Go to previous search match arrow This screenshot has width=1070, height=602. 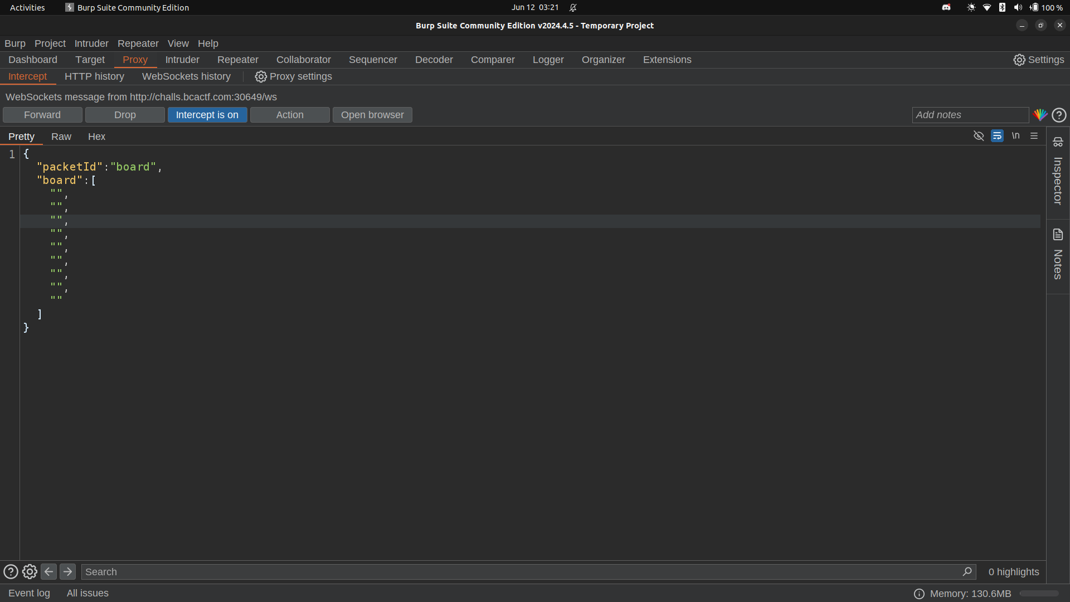48,572
